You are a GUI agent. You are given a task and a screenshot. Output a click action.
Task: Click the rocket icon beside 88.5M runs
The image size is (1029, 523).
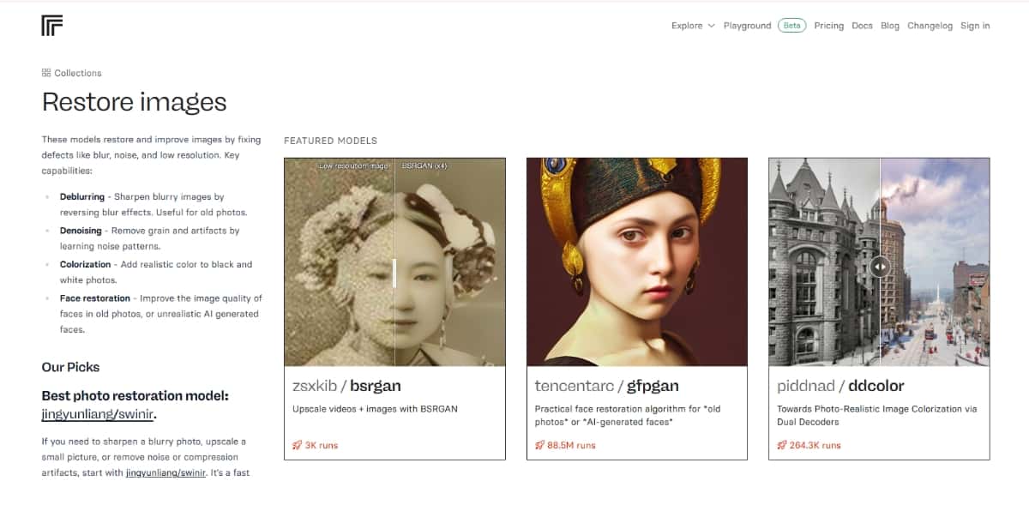pos(540,445)
